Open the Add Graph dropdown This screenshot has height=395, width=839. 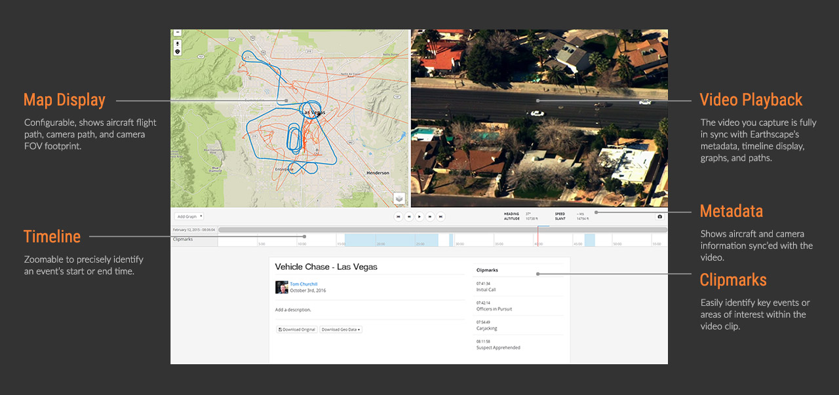click(189, 216)
